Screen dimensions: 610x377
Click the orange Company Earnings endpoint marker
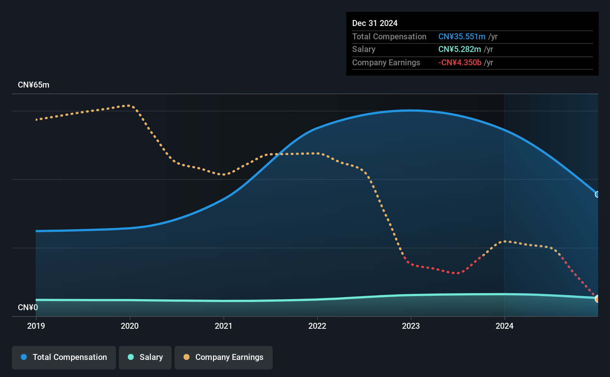click(x=597, y=299)
